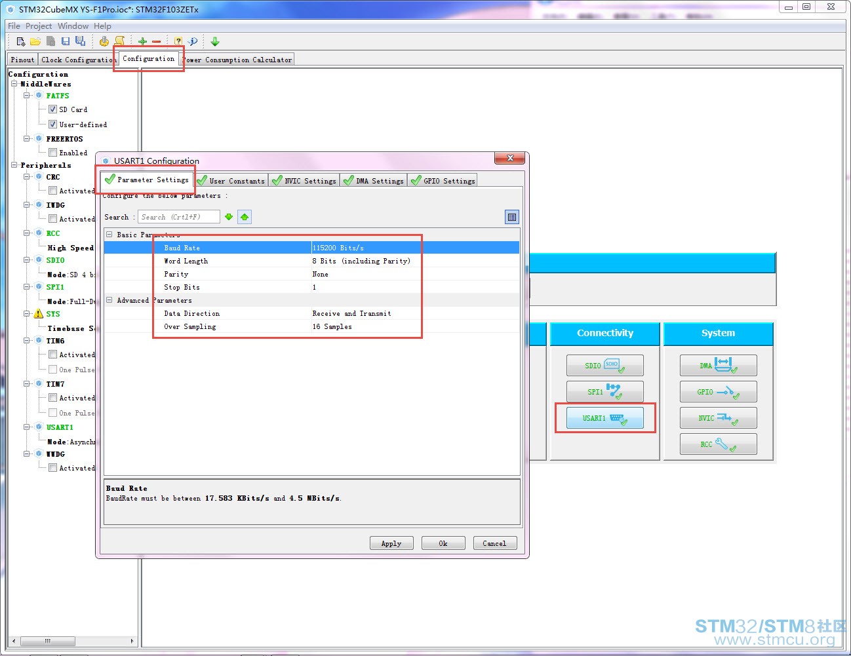Click the SDIO connectivity button
Screen dimensions: 851x656
(605, 366)
